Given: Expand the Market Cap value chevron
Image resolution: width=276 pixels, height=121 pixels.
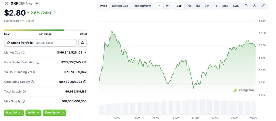Looking at the screenshot, I should tap(85, 53).
